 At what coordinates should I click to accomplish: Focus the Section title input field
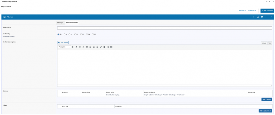(165, 28)
